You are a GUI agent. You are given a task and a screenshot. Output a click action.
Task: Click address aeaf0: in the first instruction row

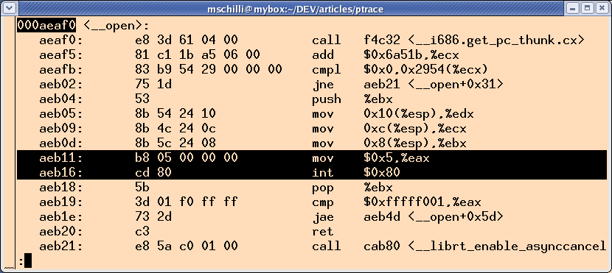coord(61,40)
